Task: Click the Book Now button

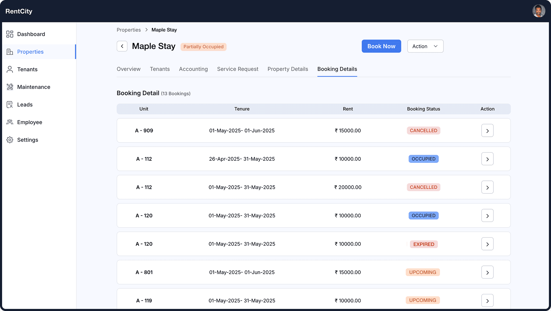Action: click(381, 46)
